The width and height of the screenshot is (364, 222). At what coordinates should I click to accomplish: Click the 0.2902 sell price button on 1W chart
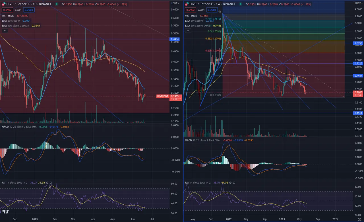[190, 10]
